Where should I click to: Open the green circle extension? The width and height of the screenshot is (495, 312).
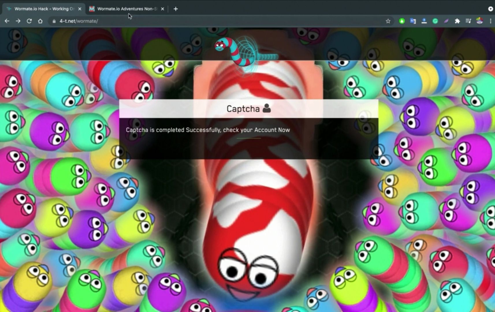point(402,21)
